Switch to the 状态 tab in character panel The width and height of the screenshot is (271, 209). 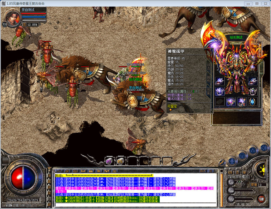coord(209,67)
